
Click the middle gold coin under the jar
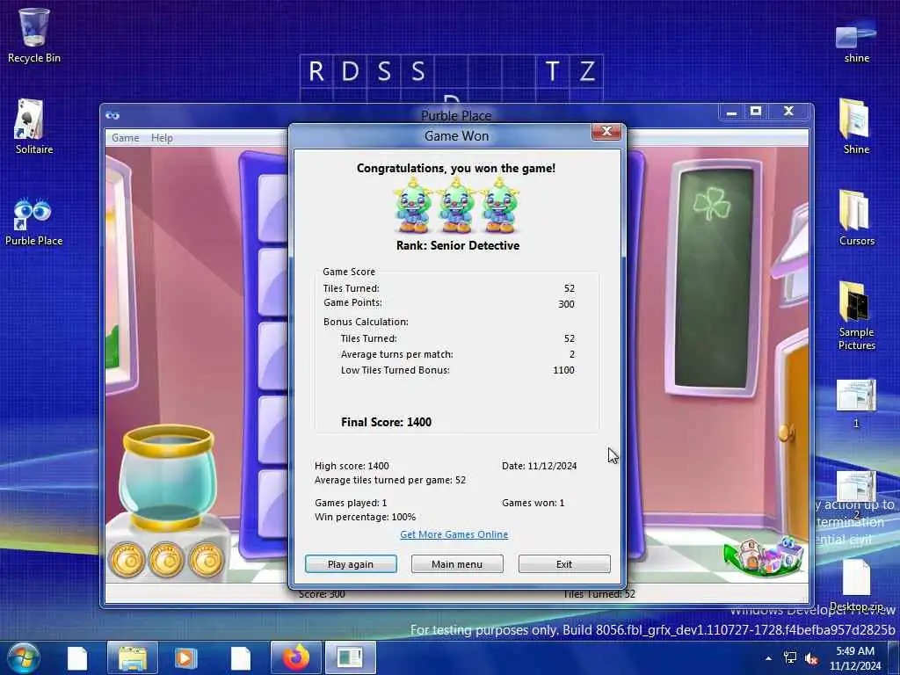tap(166, 560)
